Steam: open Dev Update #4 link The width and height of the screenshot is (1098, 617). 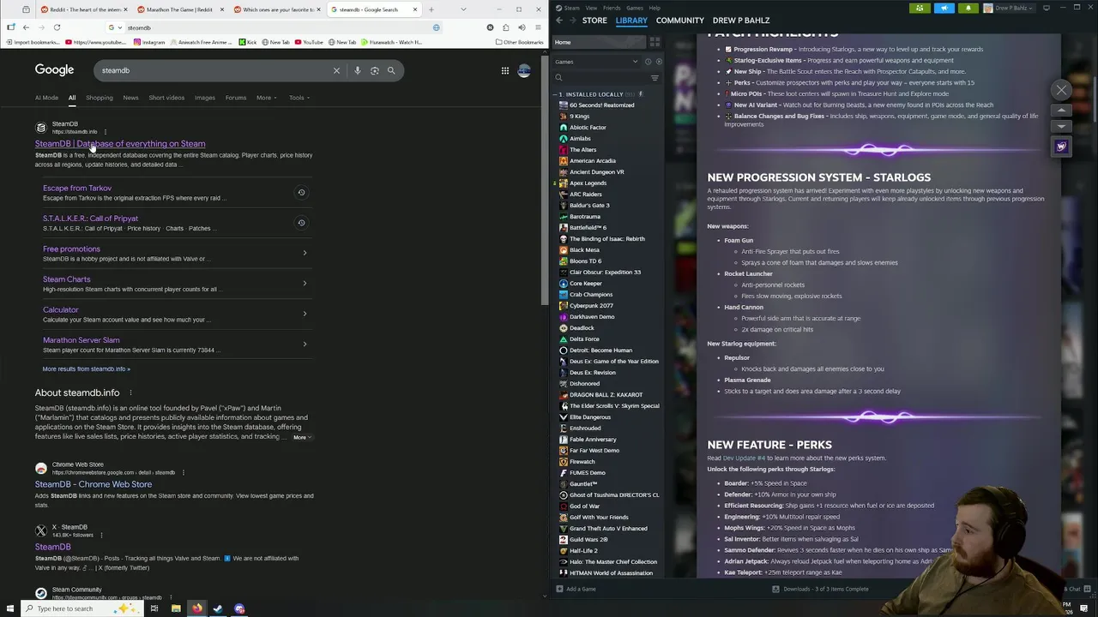tap(744, 458)
